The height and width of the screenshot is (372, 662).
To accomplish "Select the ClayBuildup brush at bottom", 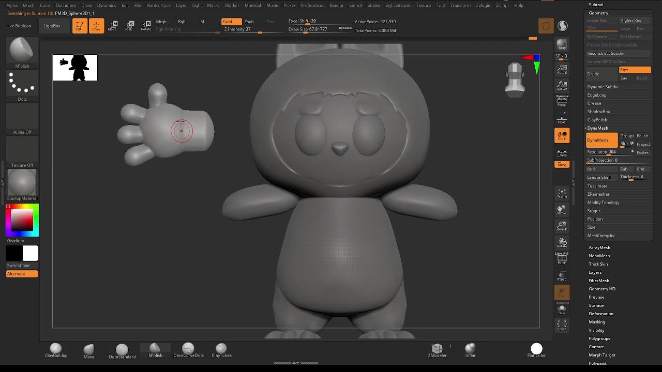I will 56,350.
